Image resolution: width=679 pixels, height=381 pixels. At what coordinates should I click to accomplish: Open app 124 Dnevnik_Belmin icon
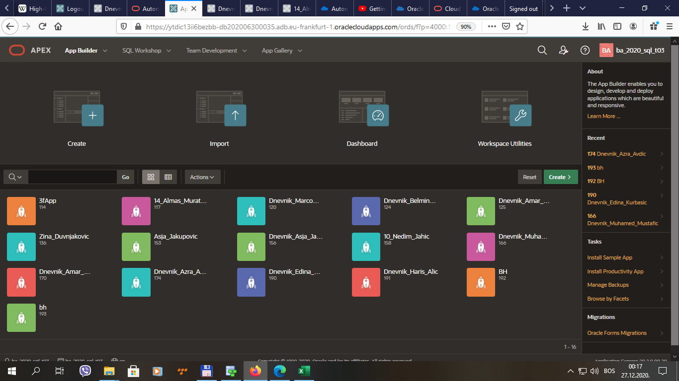tap(366, 211)
